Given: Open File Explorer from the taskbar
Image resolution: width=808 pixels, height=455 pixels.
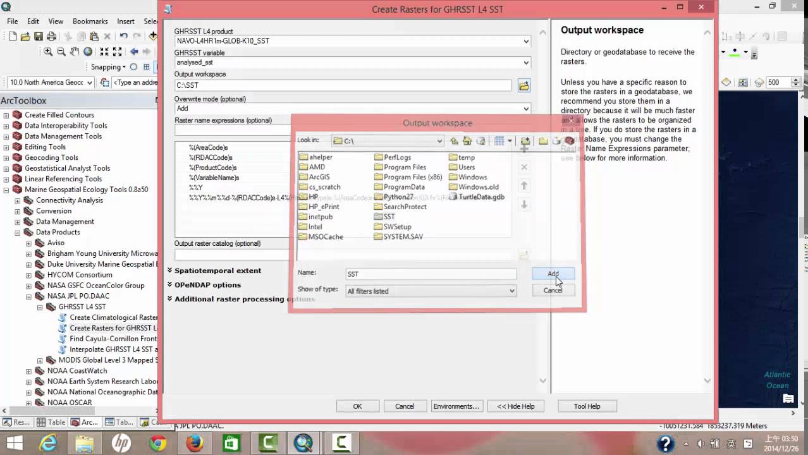Looking at the screenshot, I should click(85, 443).
